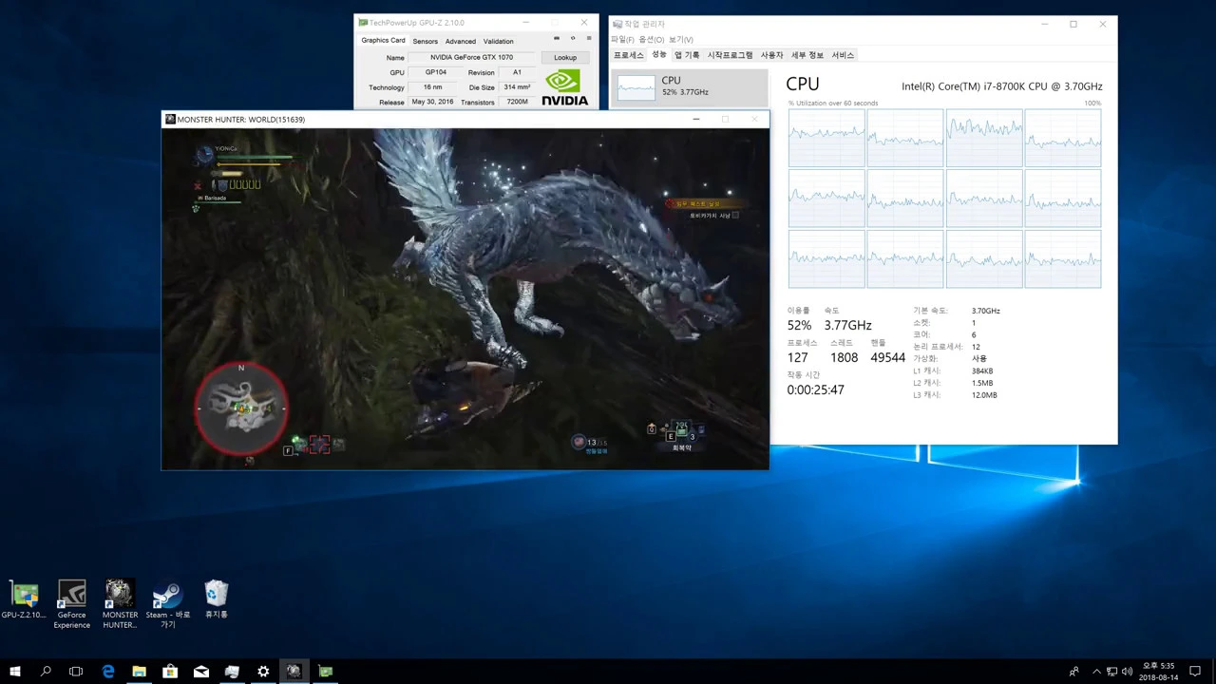Click the 0:00:25:47 uptime value
Image resolution: width=1216 pixels, height=684 pixels.
(x=815, y=389)
